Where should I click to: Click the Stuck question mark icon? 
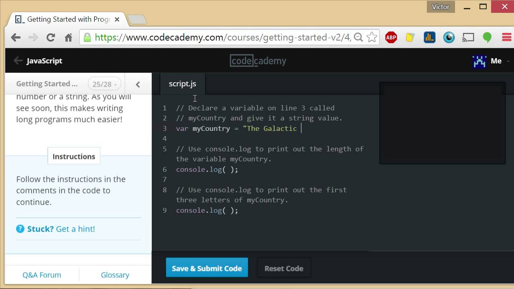tap(20, 229)
